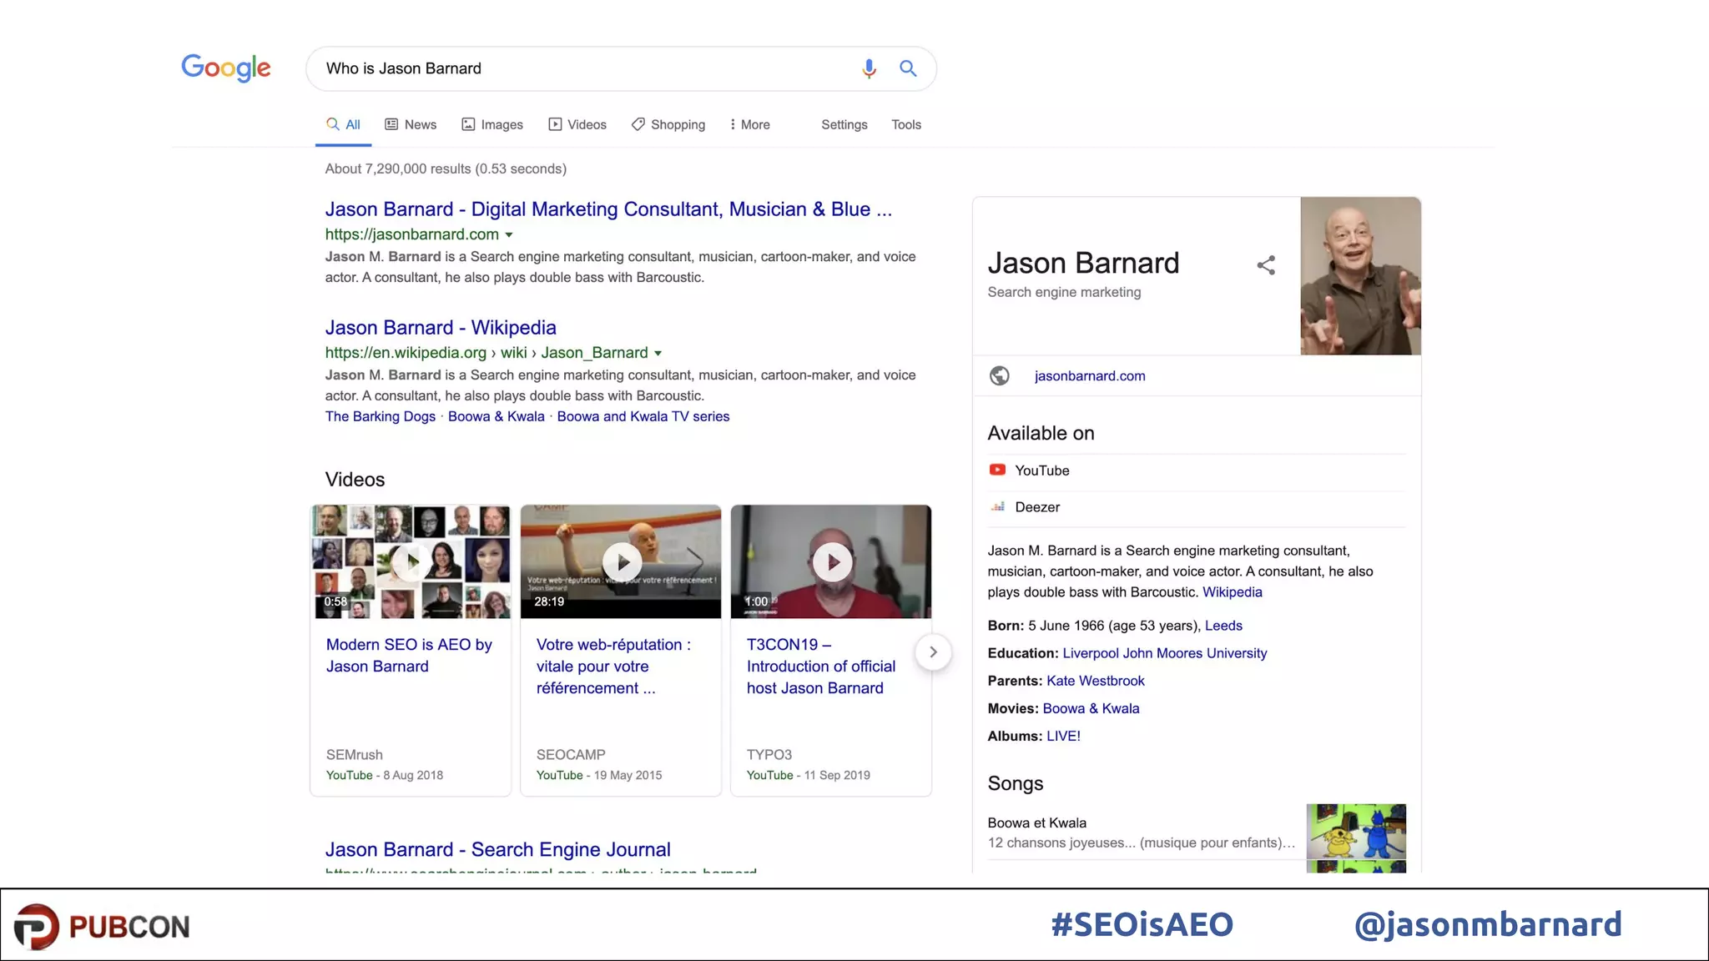The height and width of the screenshot is (961, 1709).
Task: Open the More search options menu
Action: [x=749, y=124]
